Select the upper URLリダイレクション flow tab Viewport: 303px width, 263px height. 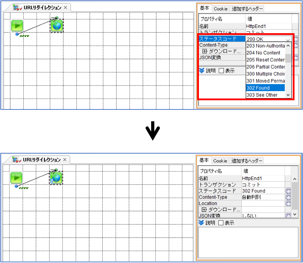point(40,7)
